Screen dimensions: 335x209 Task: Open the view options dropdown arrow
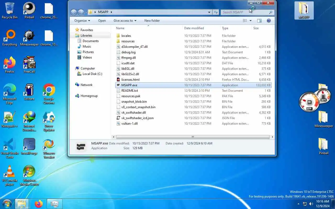[250, 21]
